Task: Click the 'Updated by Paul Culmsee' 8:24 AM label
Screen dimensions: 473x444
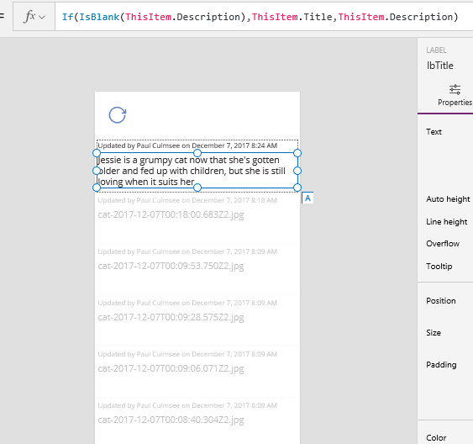Action: point(187,145)
